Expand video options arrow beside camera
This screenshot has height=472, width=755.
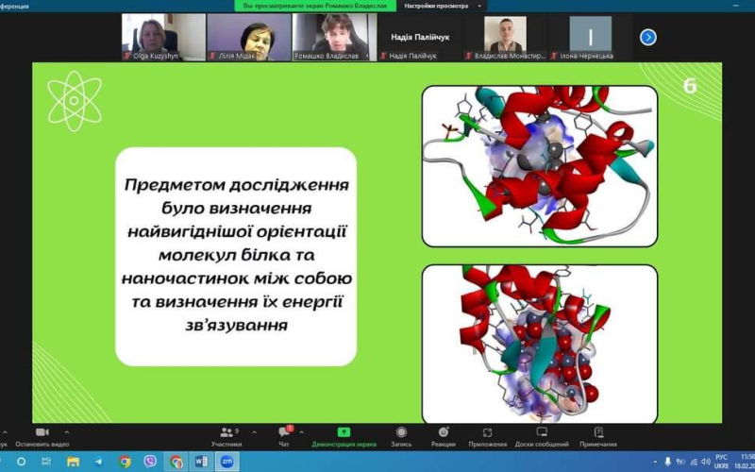[66, 432]
